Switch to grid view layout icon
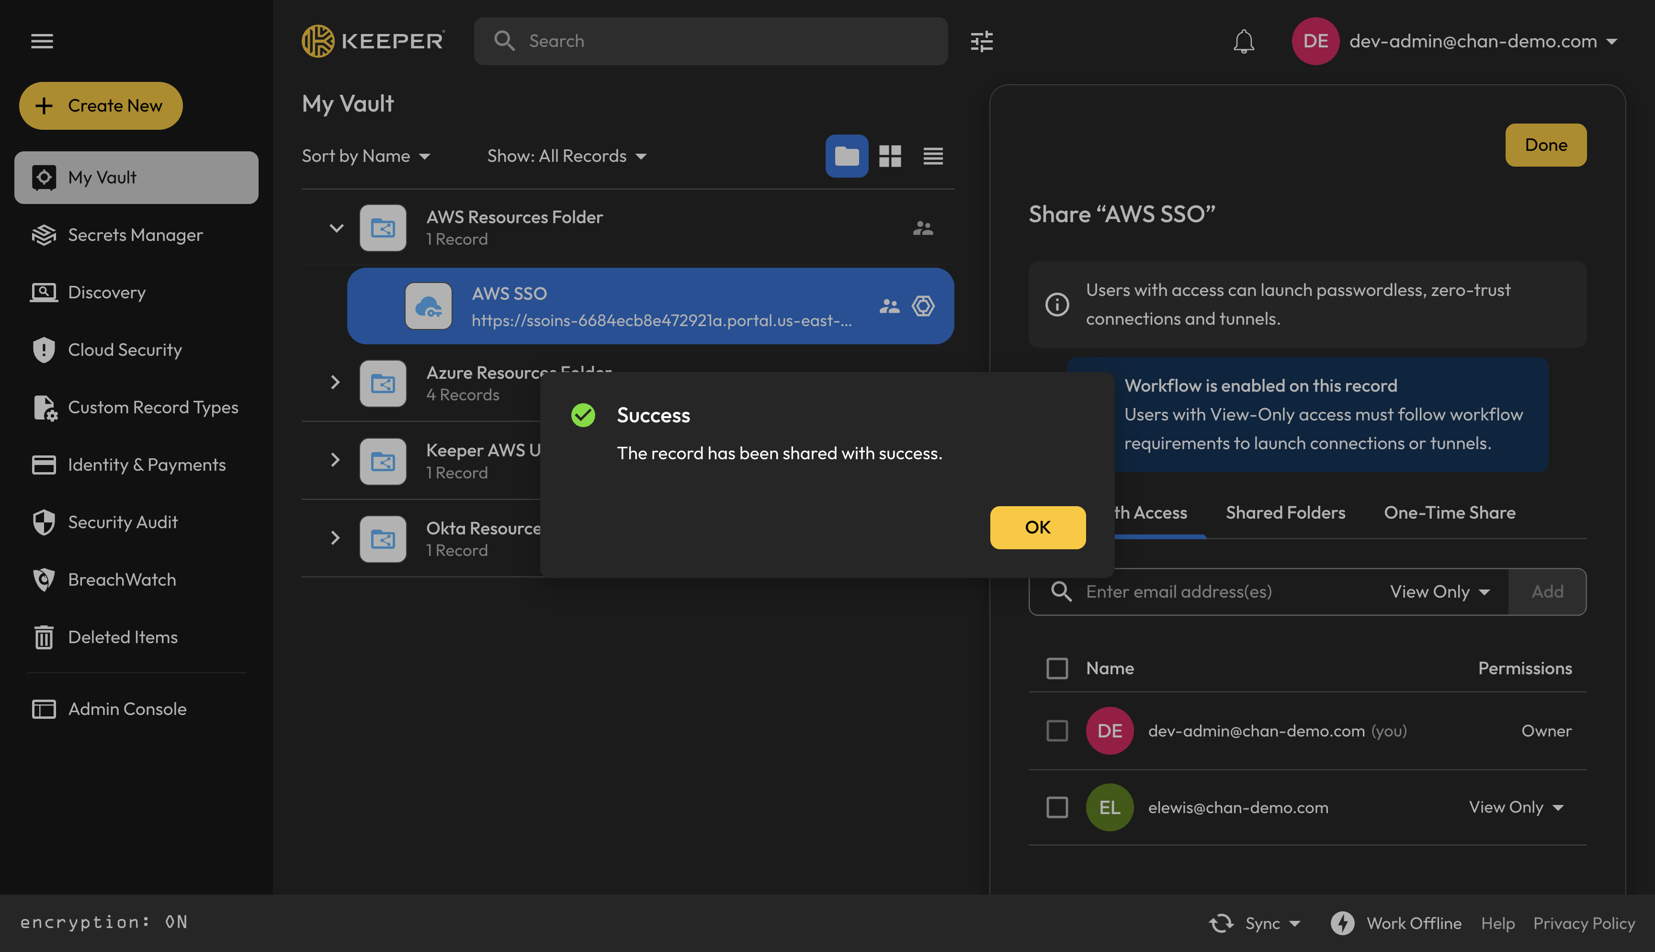 tap(890, 156)
